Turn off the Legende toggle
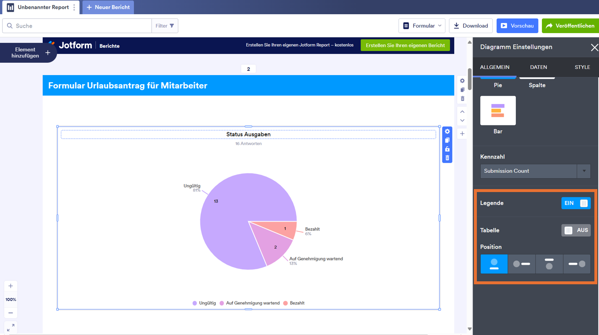 (576, 203)
